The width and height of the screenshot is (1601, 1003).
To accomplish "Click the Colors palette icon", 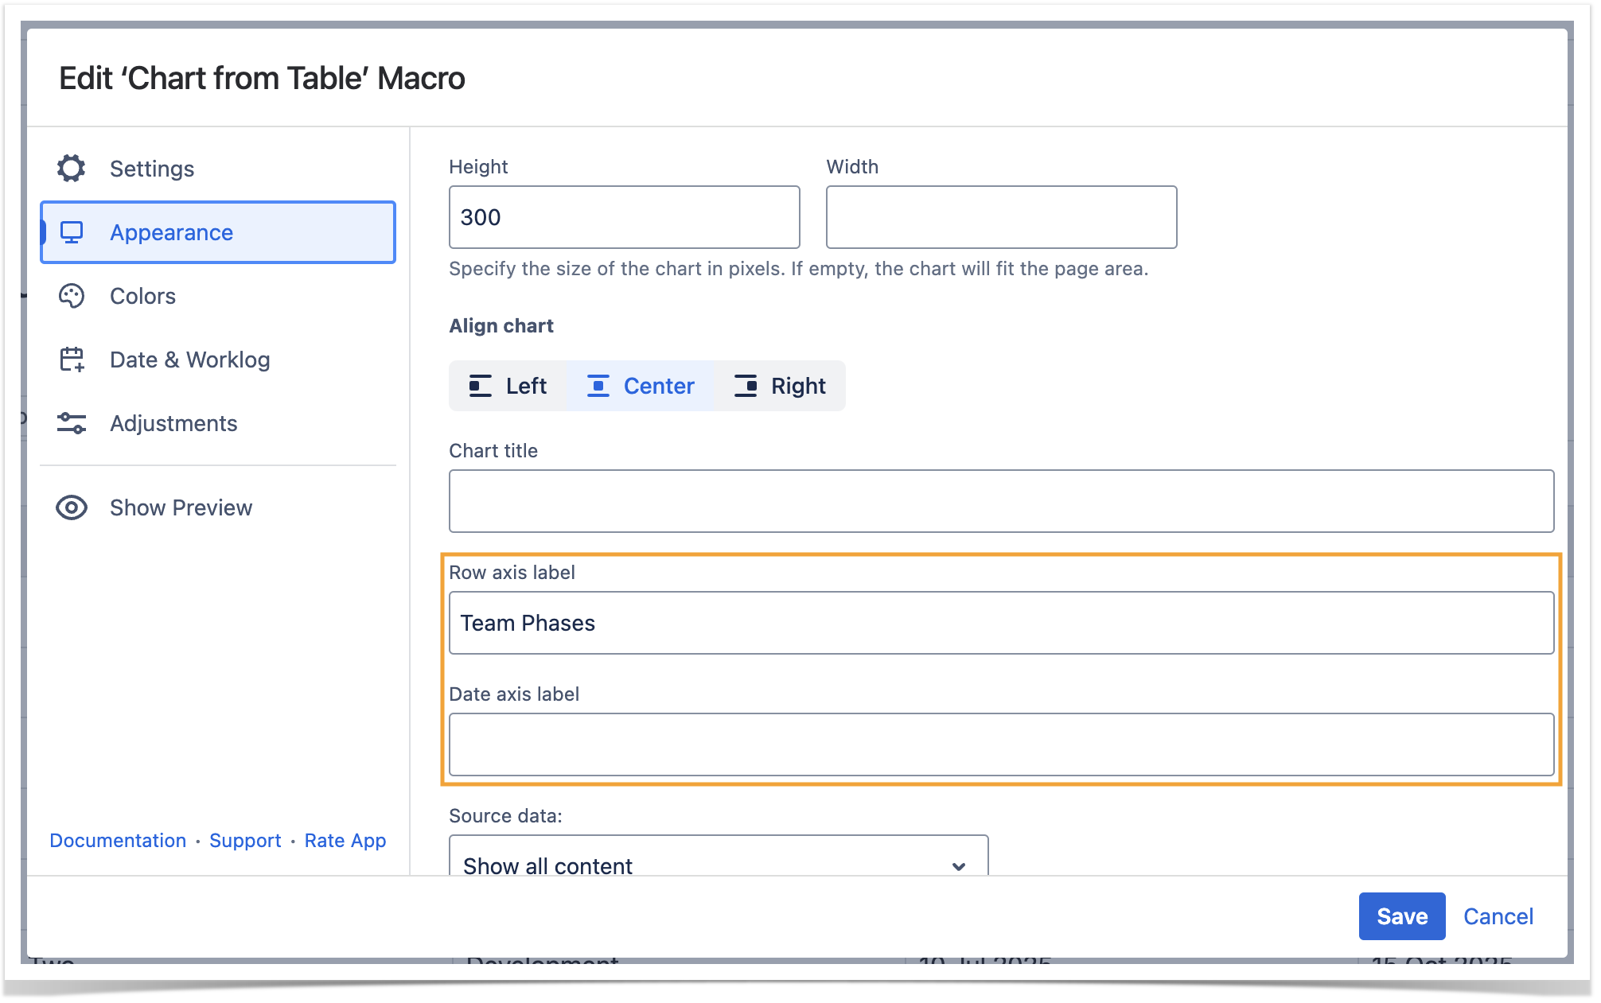I will coord(72,296).
